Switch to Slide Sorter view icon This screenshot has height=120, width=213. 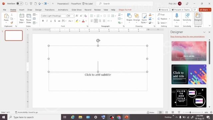coord(166,112)
